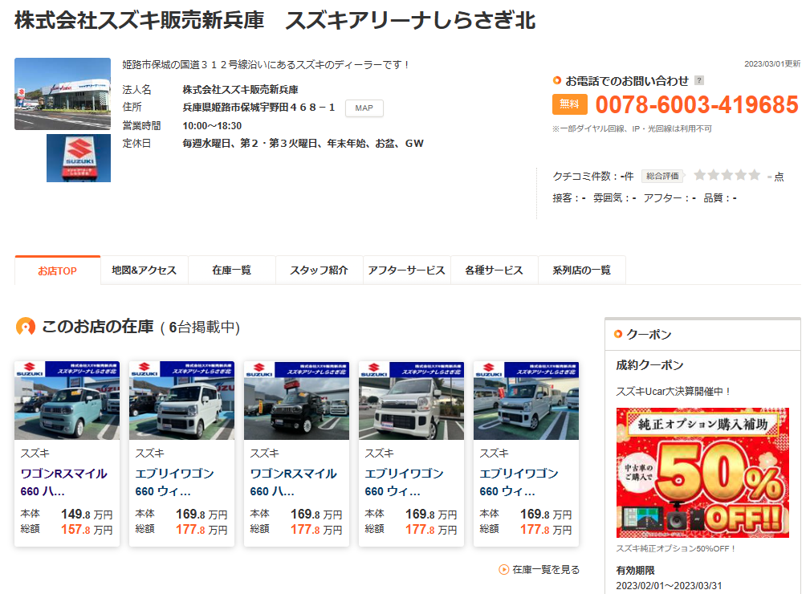The image size is (810, 594).
Task: Open the ワゴンRスマイル link priced 169.8万円
Action: coord(293,482)
